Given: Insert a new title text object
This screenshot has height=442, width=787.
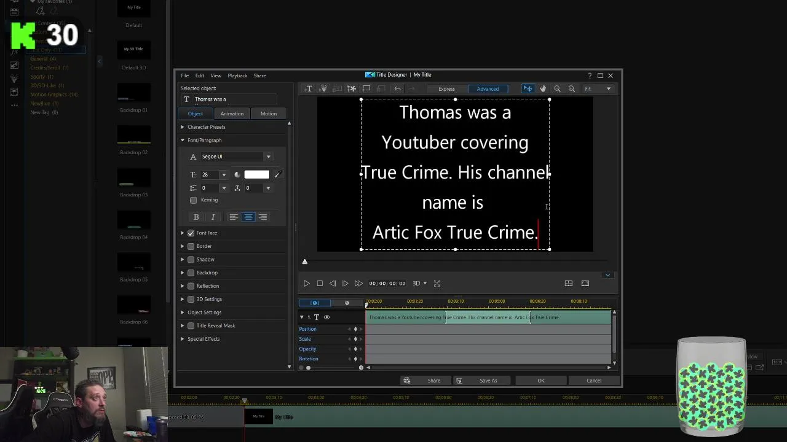Looking at the screenshot, I should (308, 88).
